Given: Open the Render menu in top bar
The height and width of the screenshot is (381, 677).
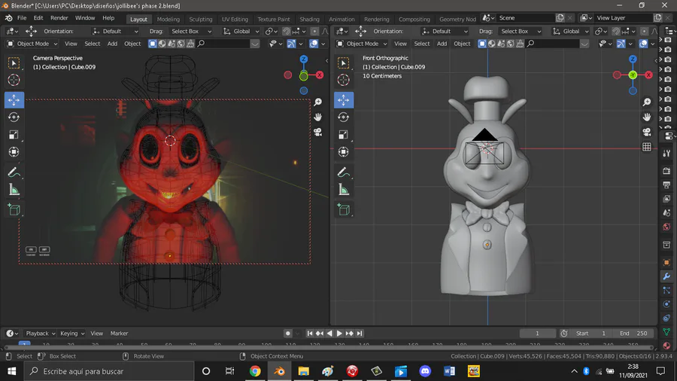Looking at the screenshot, I should coord(59,18).
